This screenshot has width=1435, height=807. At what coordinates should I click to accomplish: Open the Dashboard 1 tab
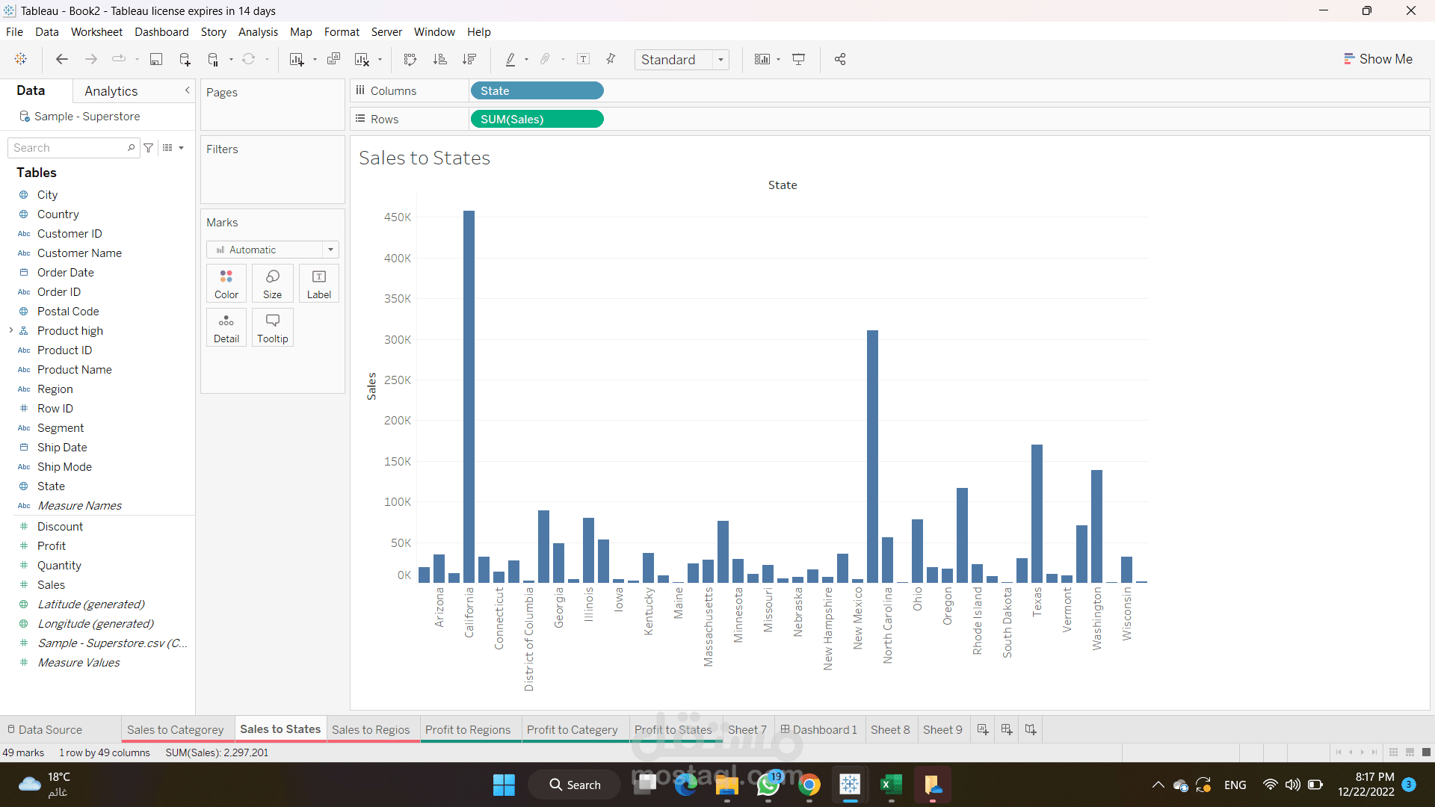[818, 729]
